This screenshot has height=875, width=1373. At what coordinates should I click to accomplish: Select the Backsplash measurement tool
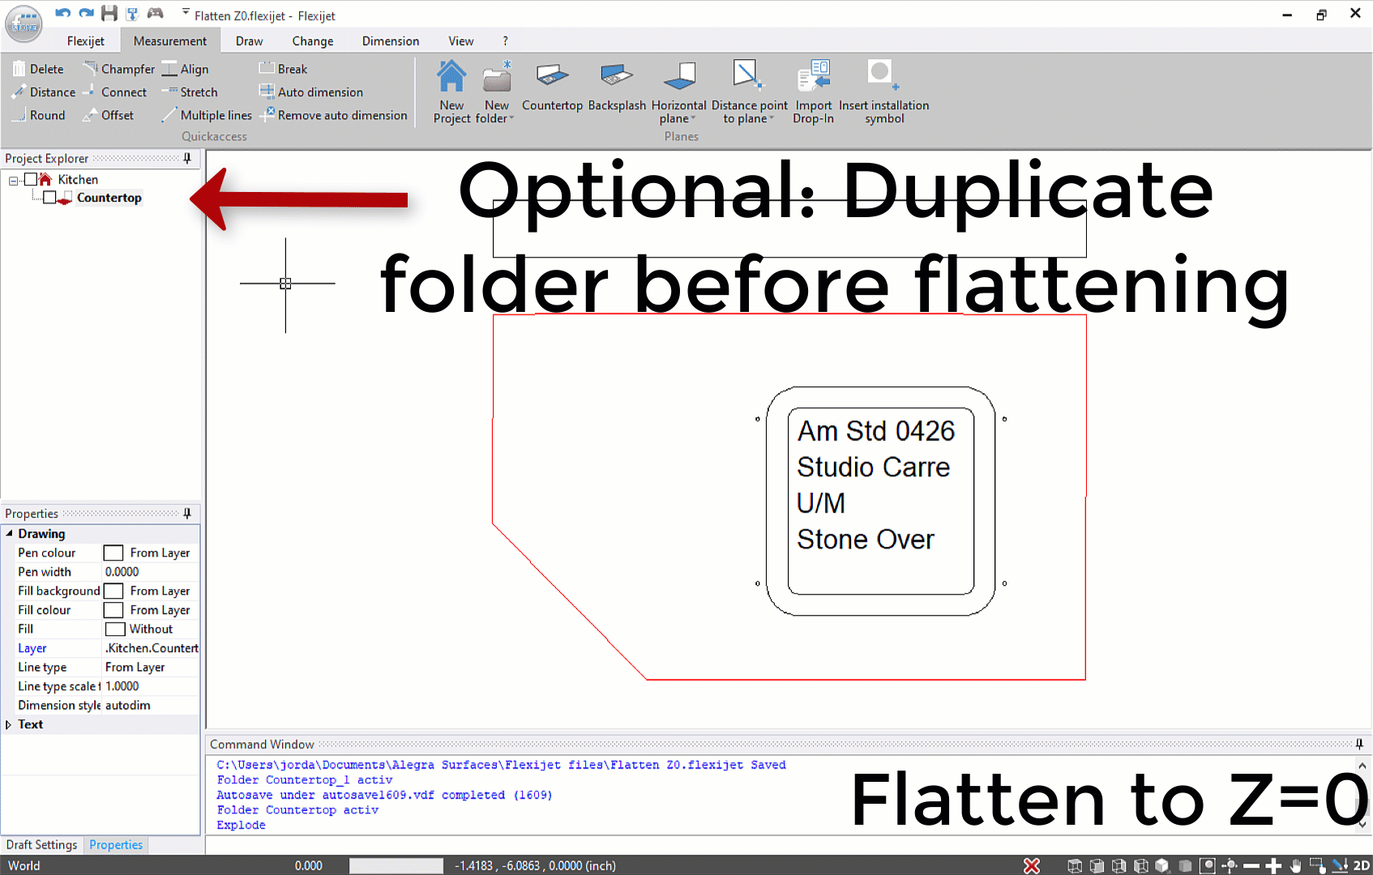[616, 87]
